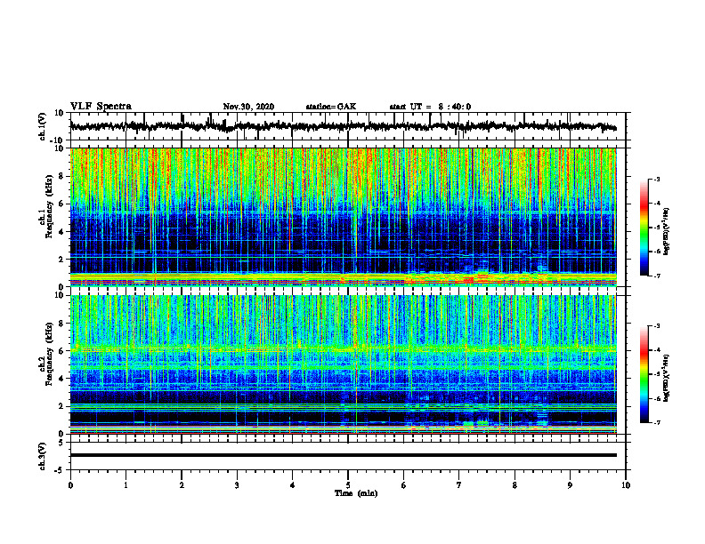Viewport: 705px width, 544px height.
Task: Click the "0" tick on the time axis
Action: tap(70, 485)
